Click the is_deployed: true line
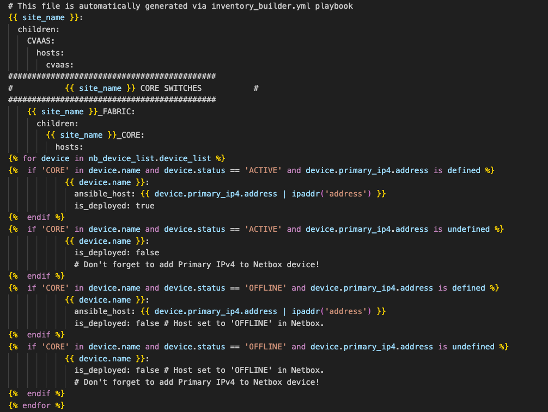Viewport: 548px width, 412px height. 114,206
